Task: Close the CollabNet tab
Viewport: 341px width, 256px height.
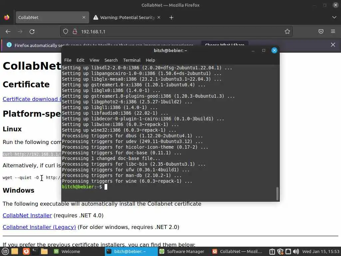Action: (x=84, y=17)
